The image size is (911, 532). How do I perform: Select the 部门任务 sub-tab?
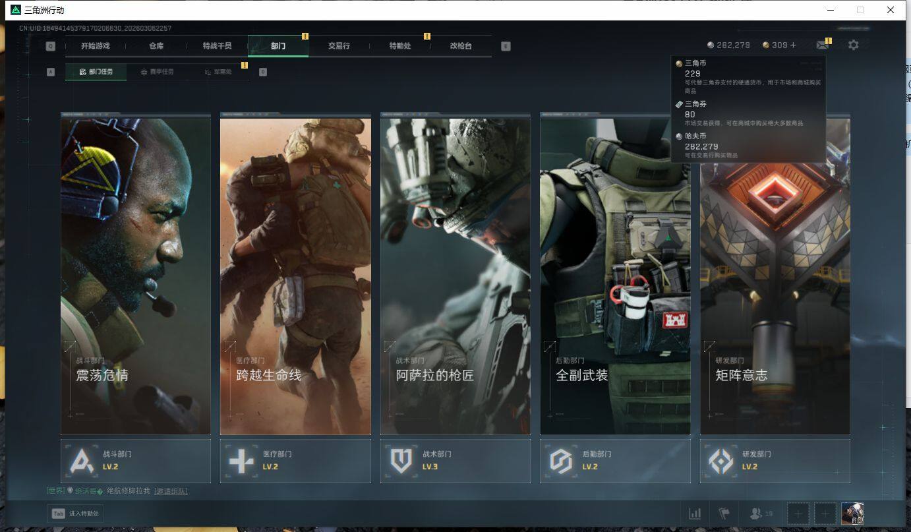coord(96,72)
